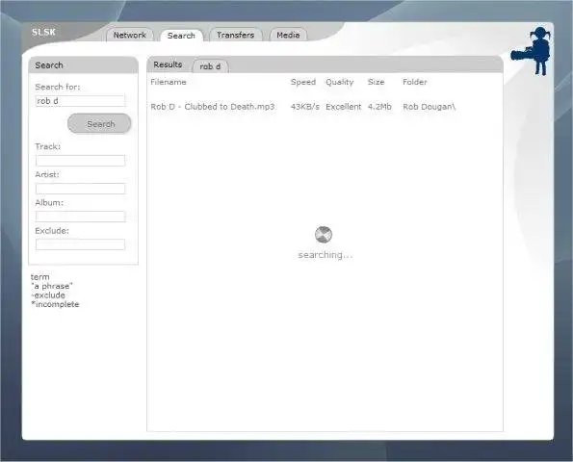Click the 'Search for' input field

pyautogui.click(x=80, y=101)
